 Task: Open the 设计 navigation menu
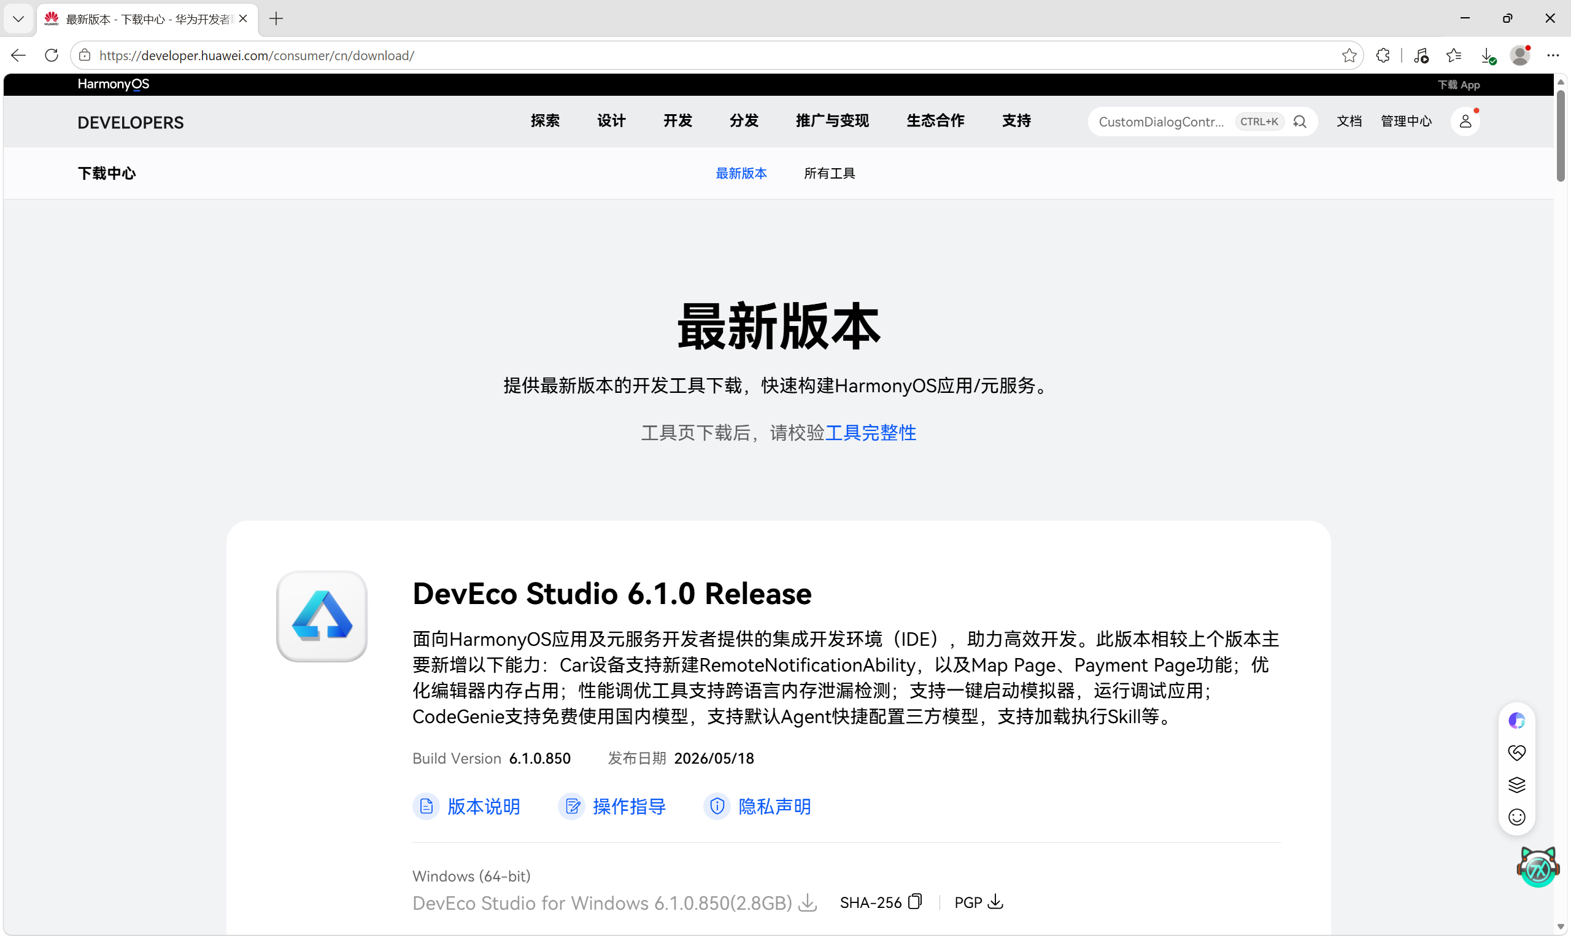[x=611, y=121]
